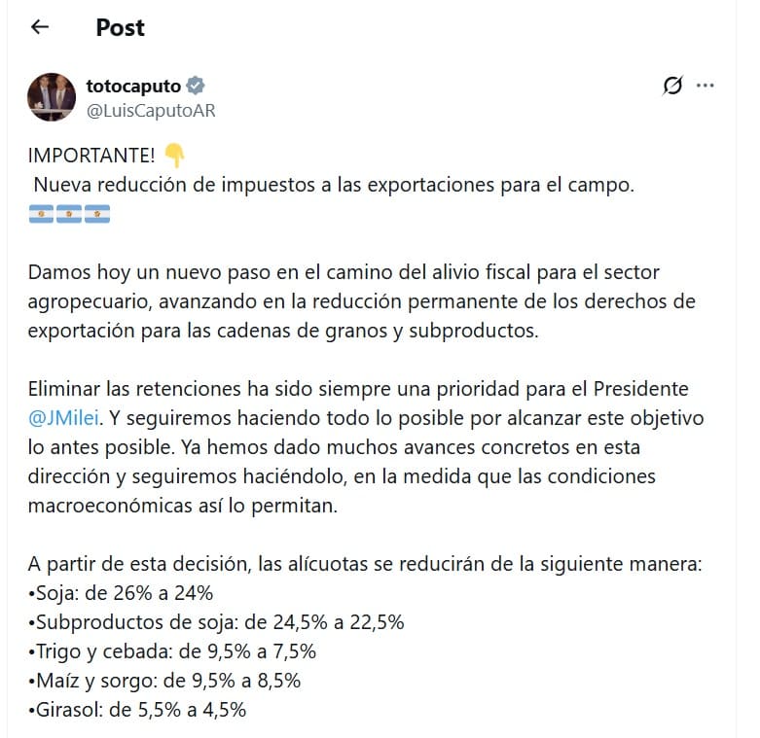Click the middle Argentina flag emoji
Viewport: 760px width, 738px height.
69,214
